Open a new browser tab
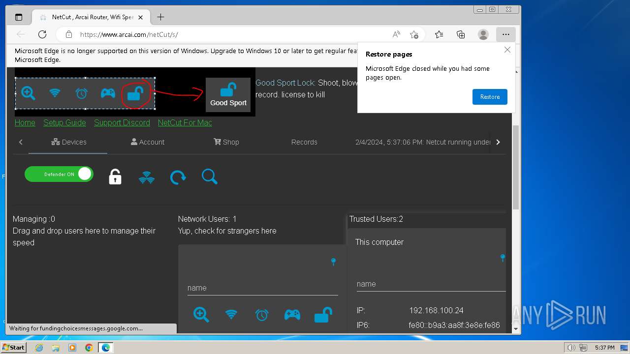Screen dimensions: 630x354 pyautogui.click(x=160, y=17)
